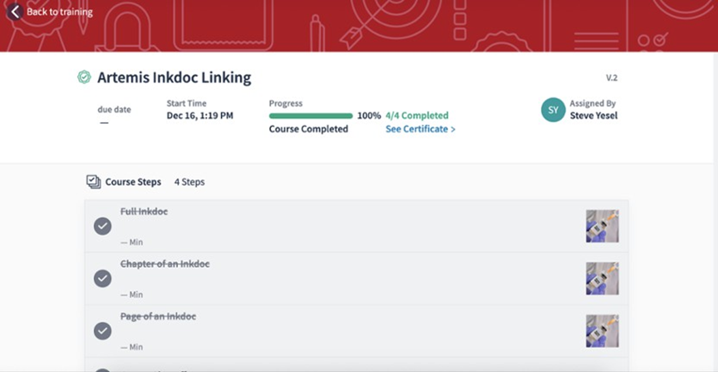Click the Page of an Inkdoc thumbnail

[602, 331]
